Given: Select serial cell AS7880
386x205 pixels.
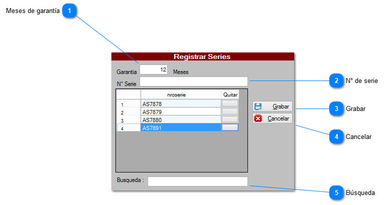Looking at the screenshot, I should (x=181, y=119).
